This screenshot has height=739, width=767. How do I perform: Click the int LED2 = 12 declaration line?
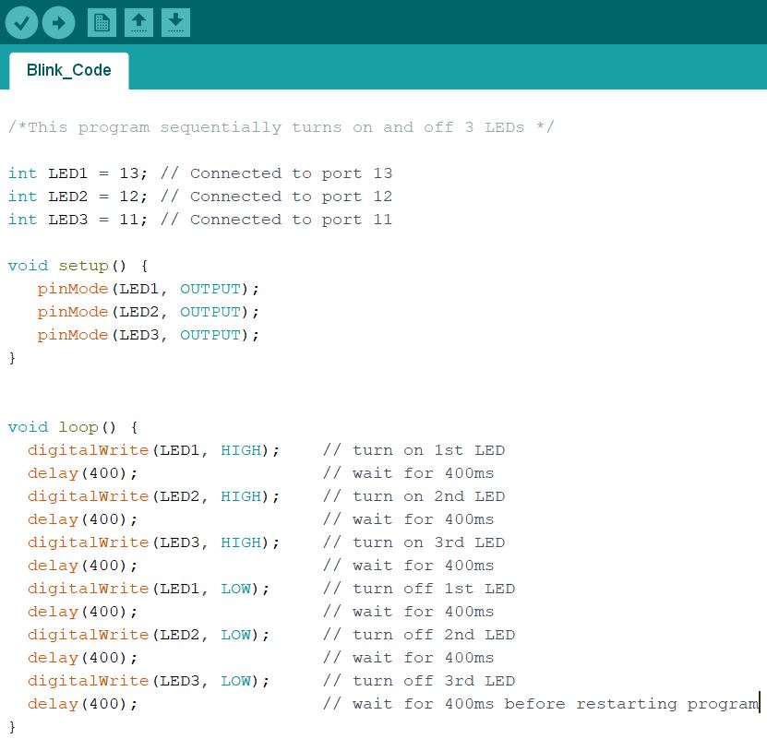200,197
